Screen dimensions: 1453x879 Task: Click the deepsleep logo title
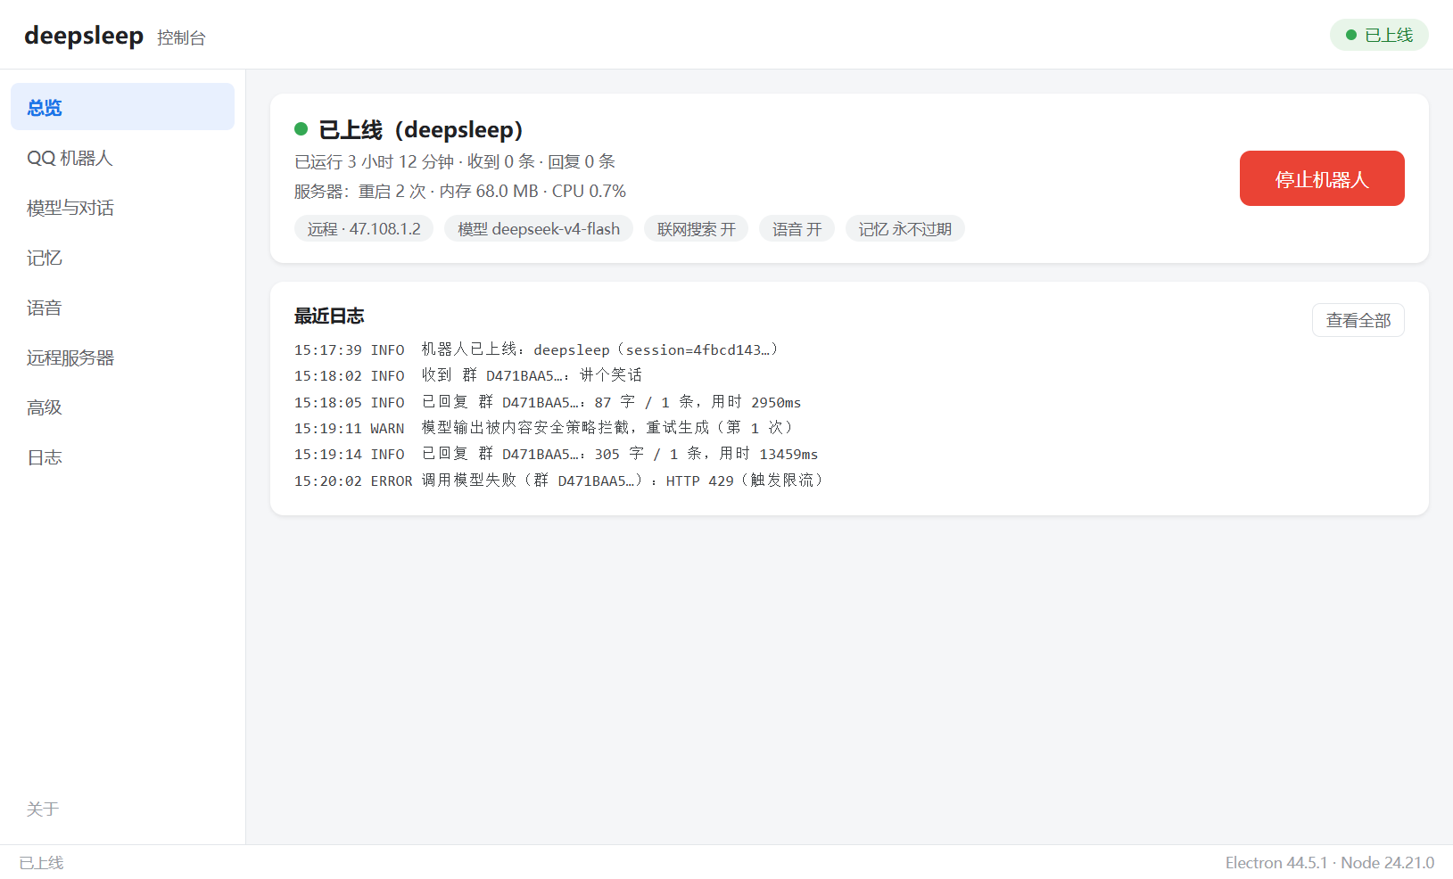pos(84,36)
